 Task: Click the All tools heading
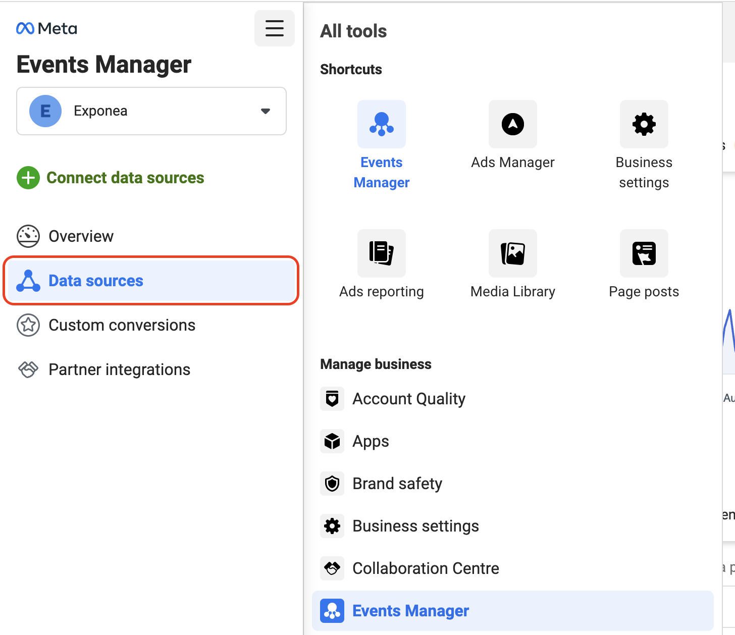tap(353, 31)
